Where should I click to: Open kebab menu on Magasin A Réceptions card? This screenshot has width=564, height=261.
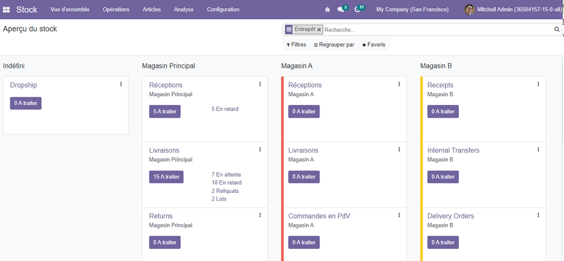tap(399, 84)
